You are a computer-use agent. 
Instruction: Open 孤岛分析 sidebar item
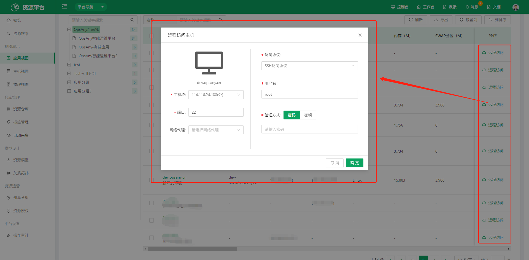coord(28,198)
